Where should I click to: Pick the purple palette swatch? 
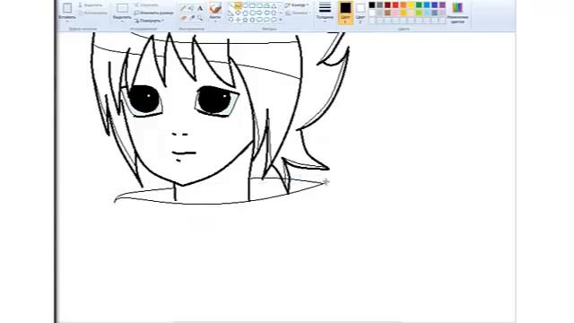pos(442,5)
